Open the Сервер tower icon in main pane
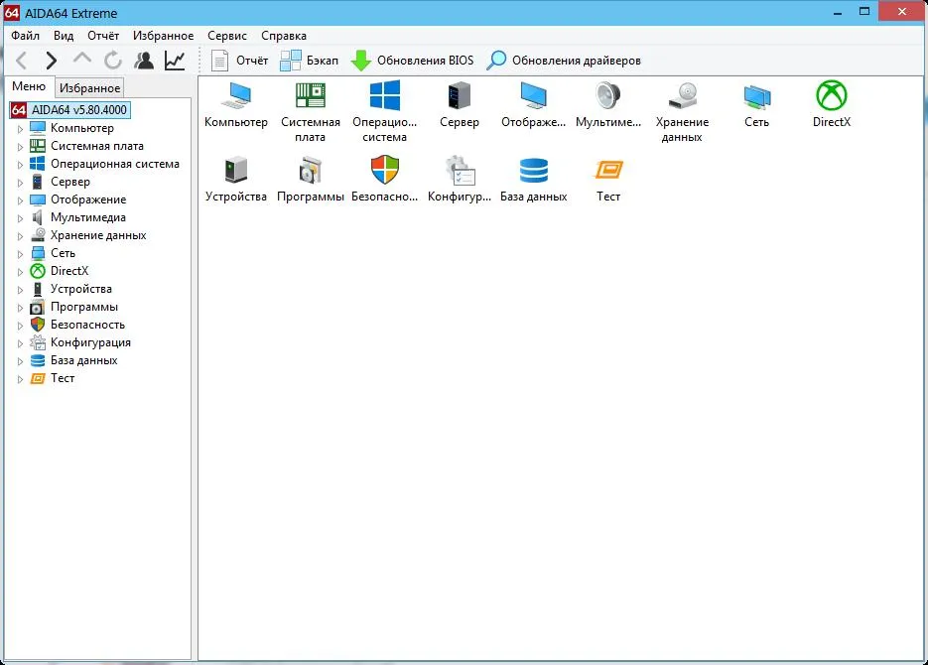This screenshot has width=928, height=665. 460,96
